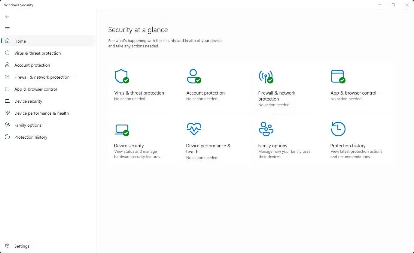Click the Account protection tile title
The width and height of the screenshot is (414, 253).
[205, 93]
